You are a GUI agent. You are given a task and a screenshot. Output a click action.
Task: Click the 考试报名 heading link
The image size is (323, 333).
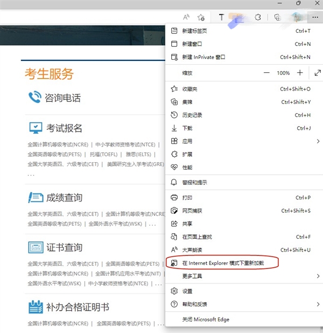pos(64,128)
